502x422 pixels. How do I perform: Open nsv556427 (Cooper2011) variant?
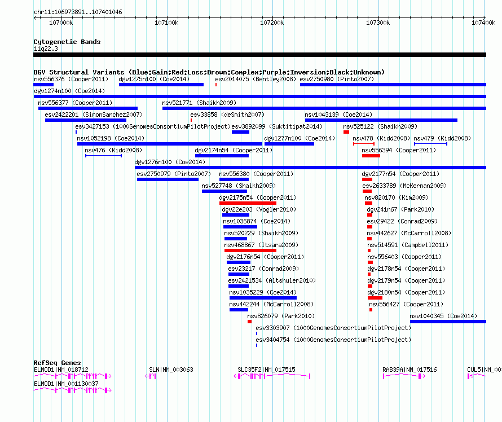[x=406, y=304]
